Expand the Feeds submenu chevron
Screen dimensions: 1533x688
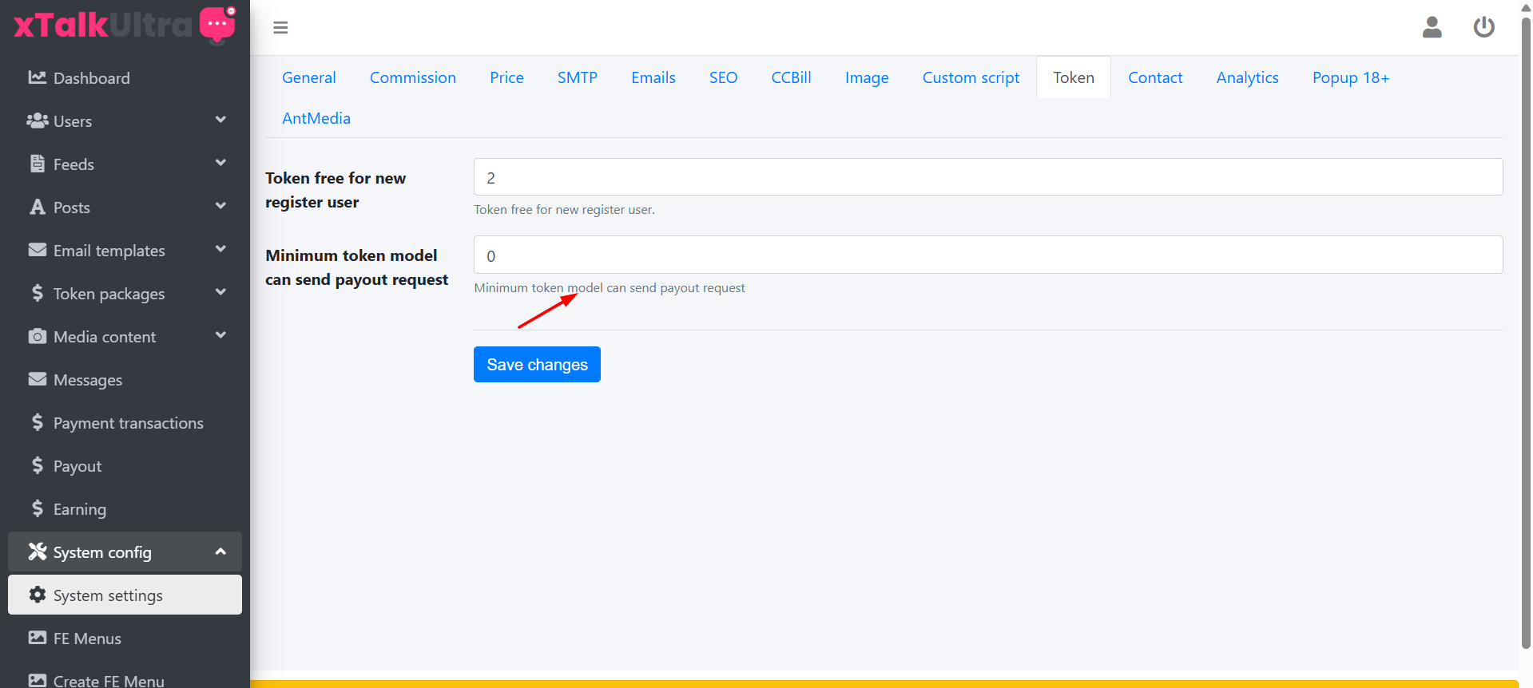pos(220,163)
